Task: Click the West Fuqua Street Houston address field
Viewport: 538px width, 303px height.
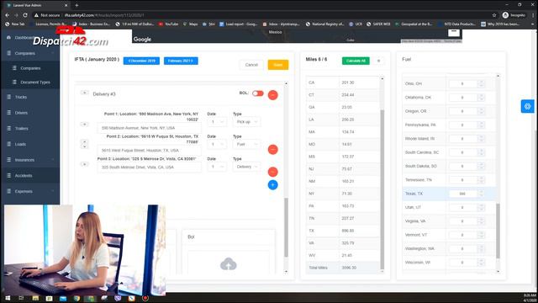Action: [150, 150]
